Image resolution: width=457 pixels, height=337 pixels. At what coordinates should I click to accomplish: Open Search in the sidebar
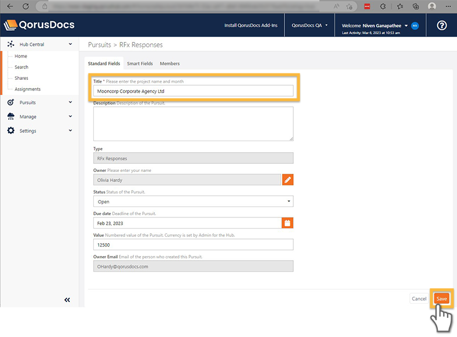tap(22, 67)
